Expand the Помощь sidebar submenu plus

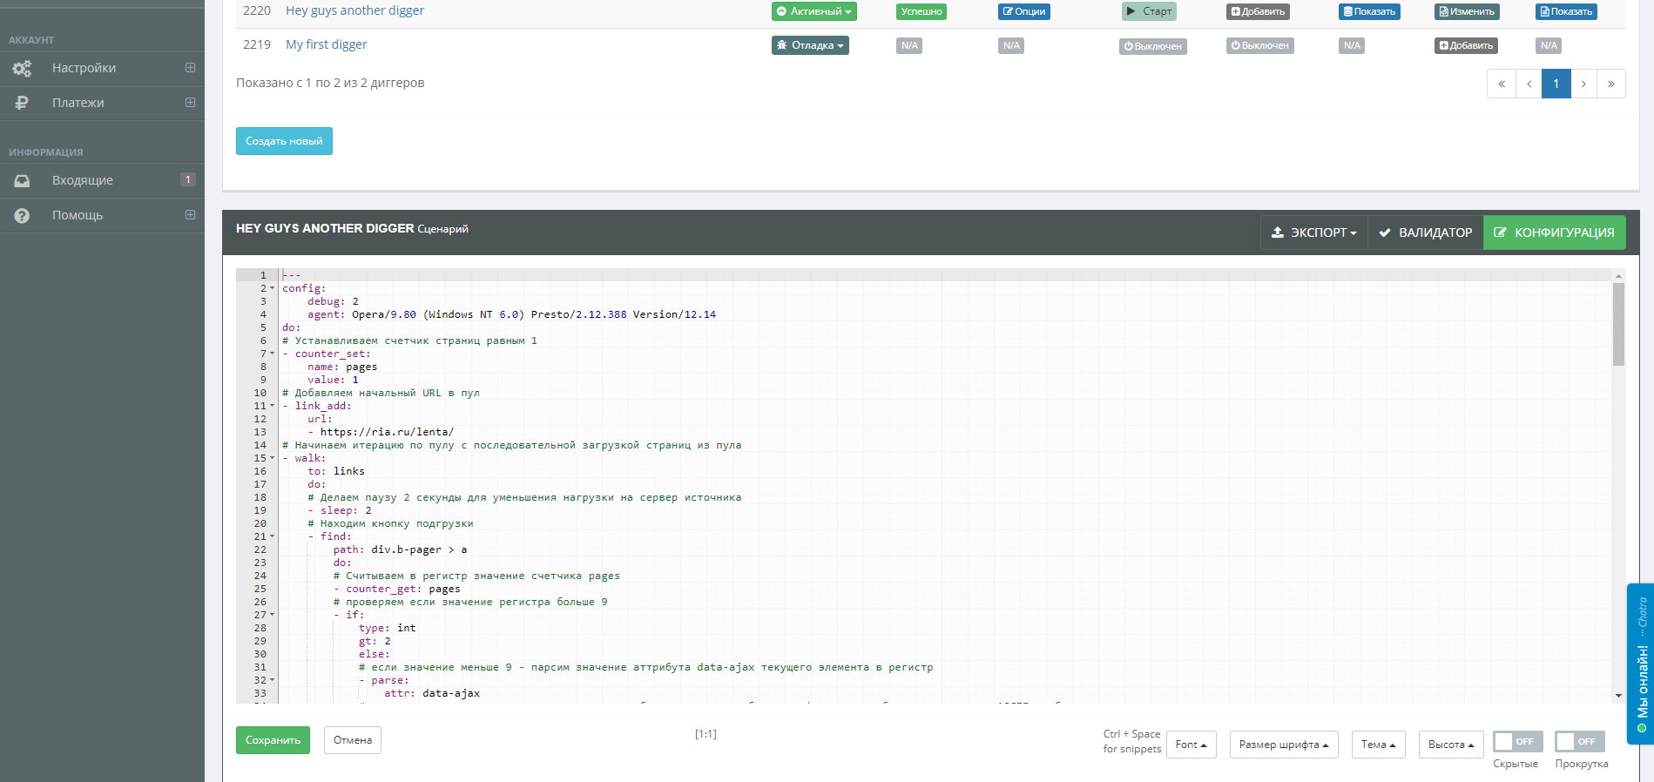click(x=190, y=215)
